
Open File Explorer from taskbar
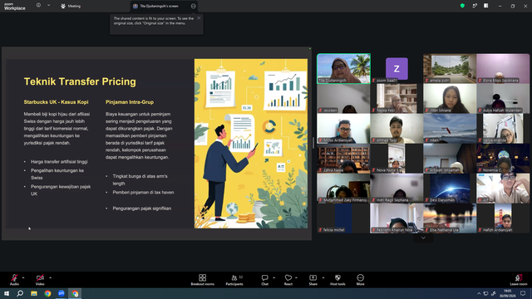(x=34, y=293)
